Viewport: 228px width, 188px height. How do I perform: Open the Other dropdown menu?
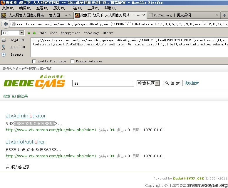click(x=108, y=33)
